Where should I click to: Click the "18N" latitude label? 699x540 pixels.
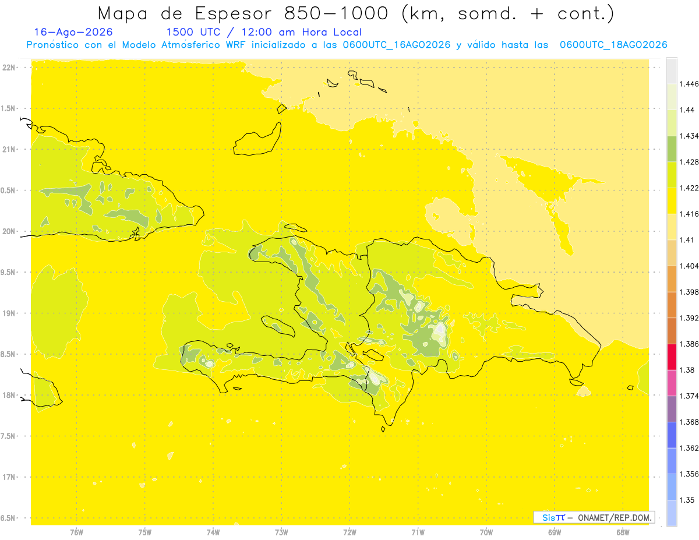[9, 395]
